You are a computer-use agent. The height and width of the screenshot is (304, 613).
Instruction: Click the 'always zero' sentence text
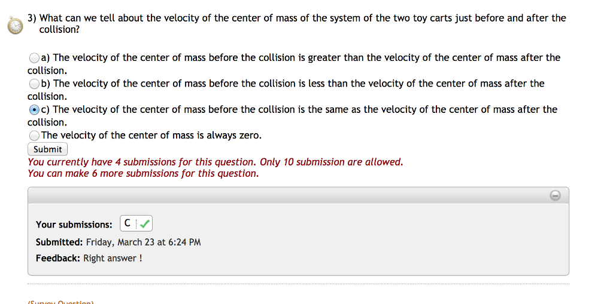pyautogui.click(x=151, y=136)
